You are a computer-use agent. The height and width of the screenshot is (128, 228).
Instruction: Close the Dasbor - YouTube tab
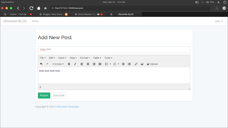coord(5,14)
